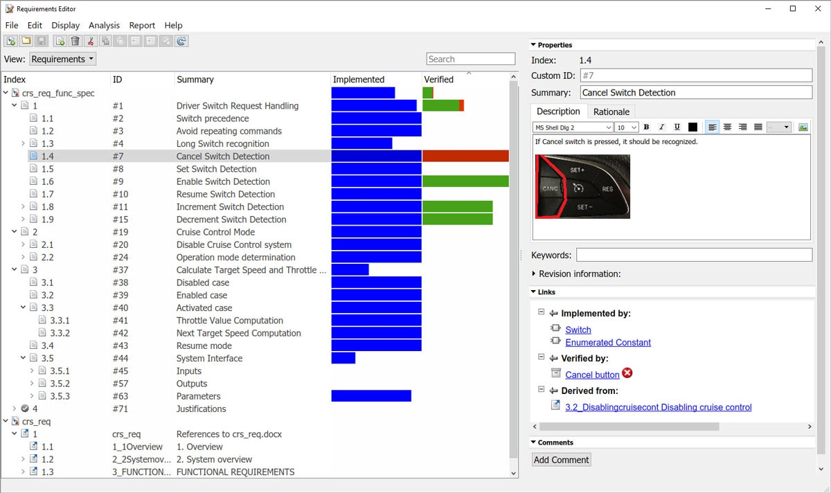
Task: Open the Analysis menu
Action: pos(104,25)
